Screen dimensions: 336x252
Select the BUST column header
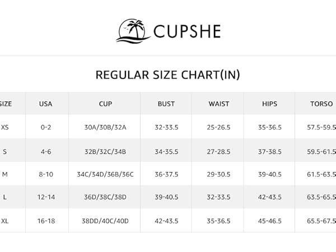[x=166, y=104]
